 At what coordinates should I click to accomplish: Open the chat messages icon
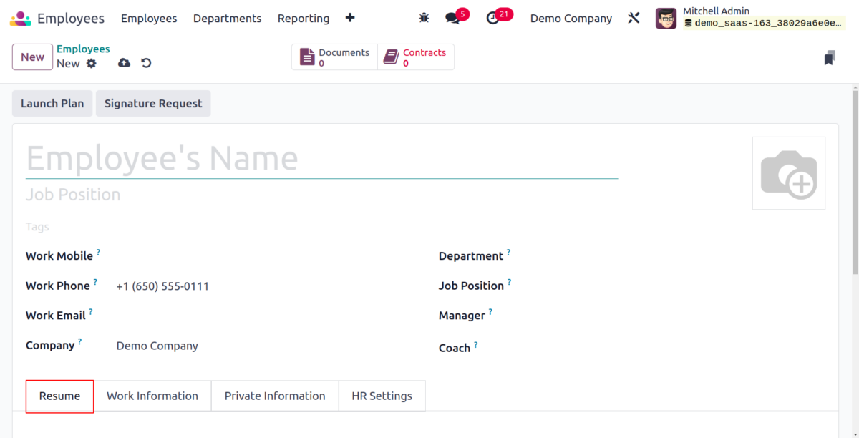click(x=452, y=19)
